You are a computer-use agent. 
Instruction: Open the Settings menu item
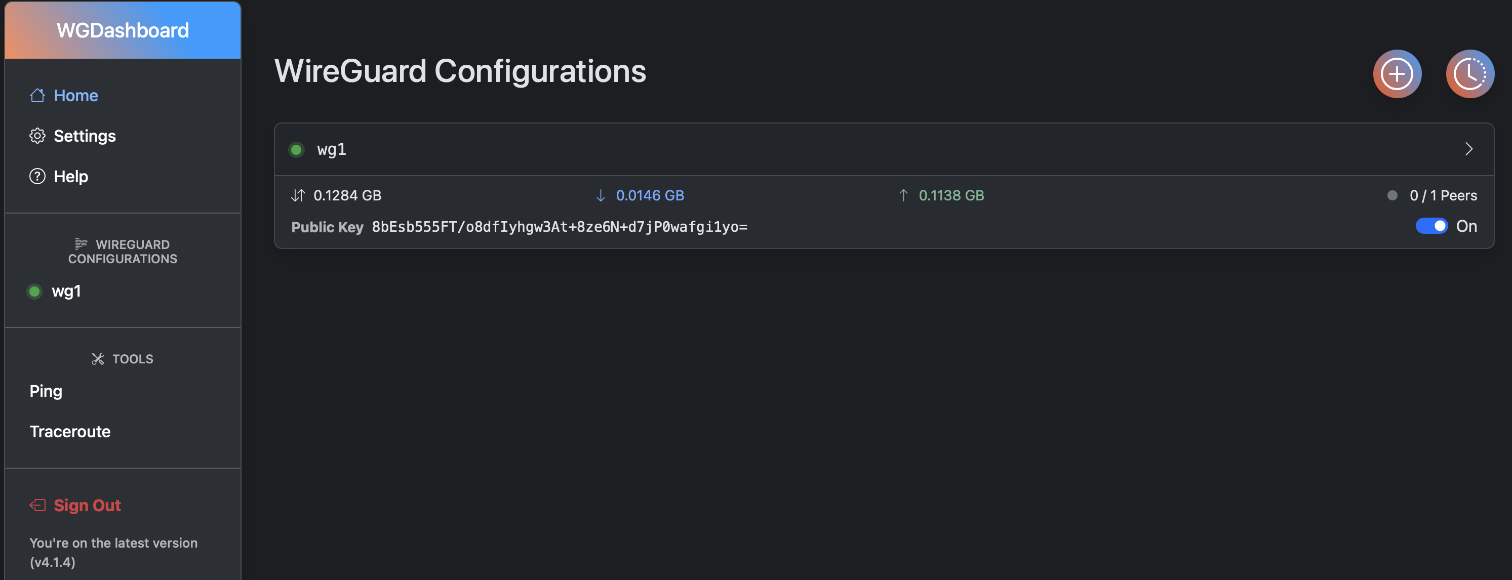click(85, 136)
